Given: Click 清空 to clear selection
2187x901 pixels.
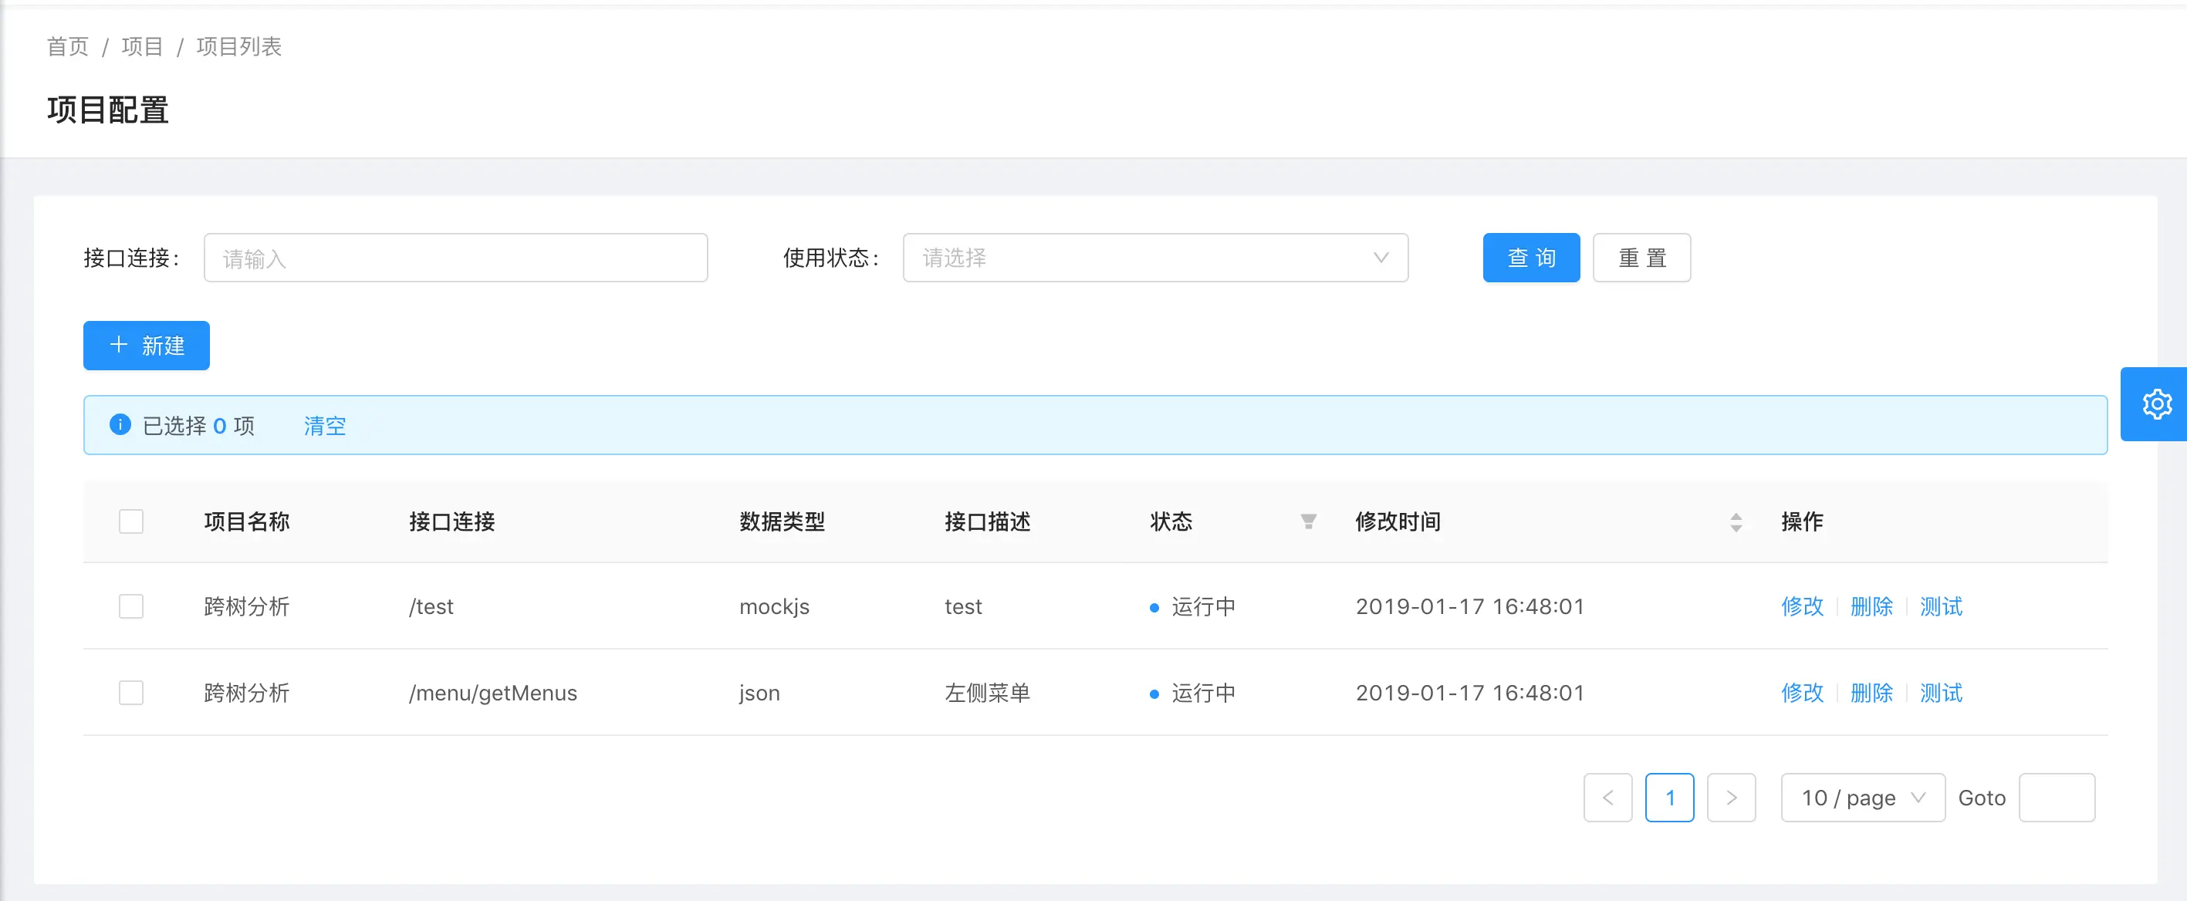Looking at the screenshot, I should click(x=324, y=426).
